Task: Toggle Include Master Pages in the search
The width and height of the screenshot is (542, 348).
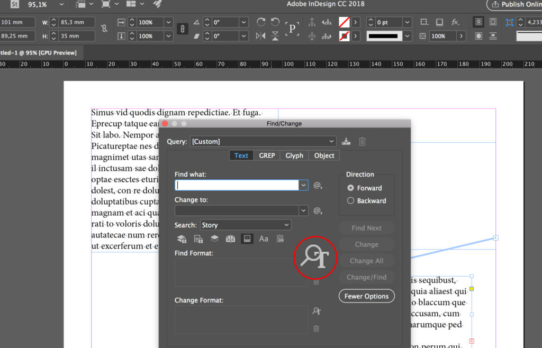Action: [x=231, y=239]
